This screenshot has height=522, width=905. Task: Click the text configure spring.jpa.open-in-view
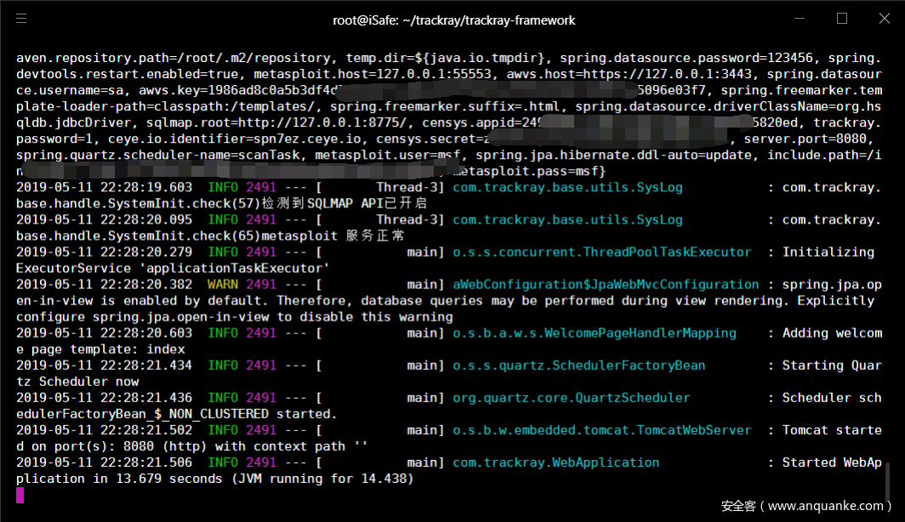pyautogui.click(x=143, y=317)
